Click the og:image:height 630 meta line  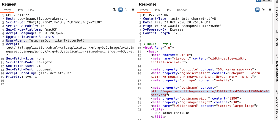click(x=196, y=102)
